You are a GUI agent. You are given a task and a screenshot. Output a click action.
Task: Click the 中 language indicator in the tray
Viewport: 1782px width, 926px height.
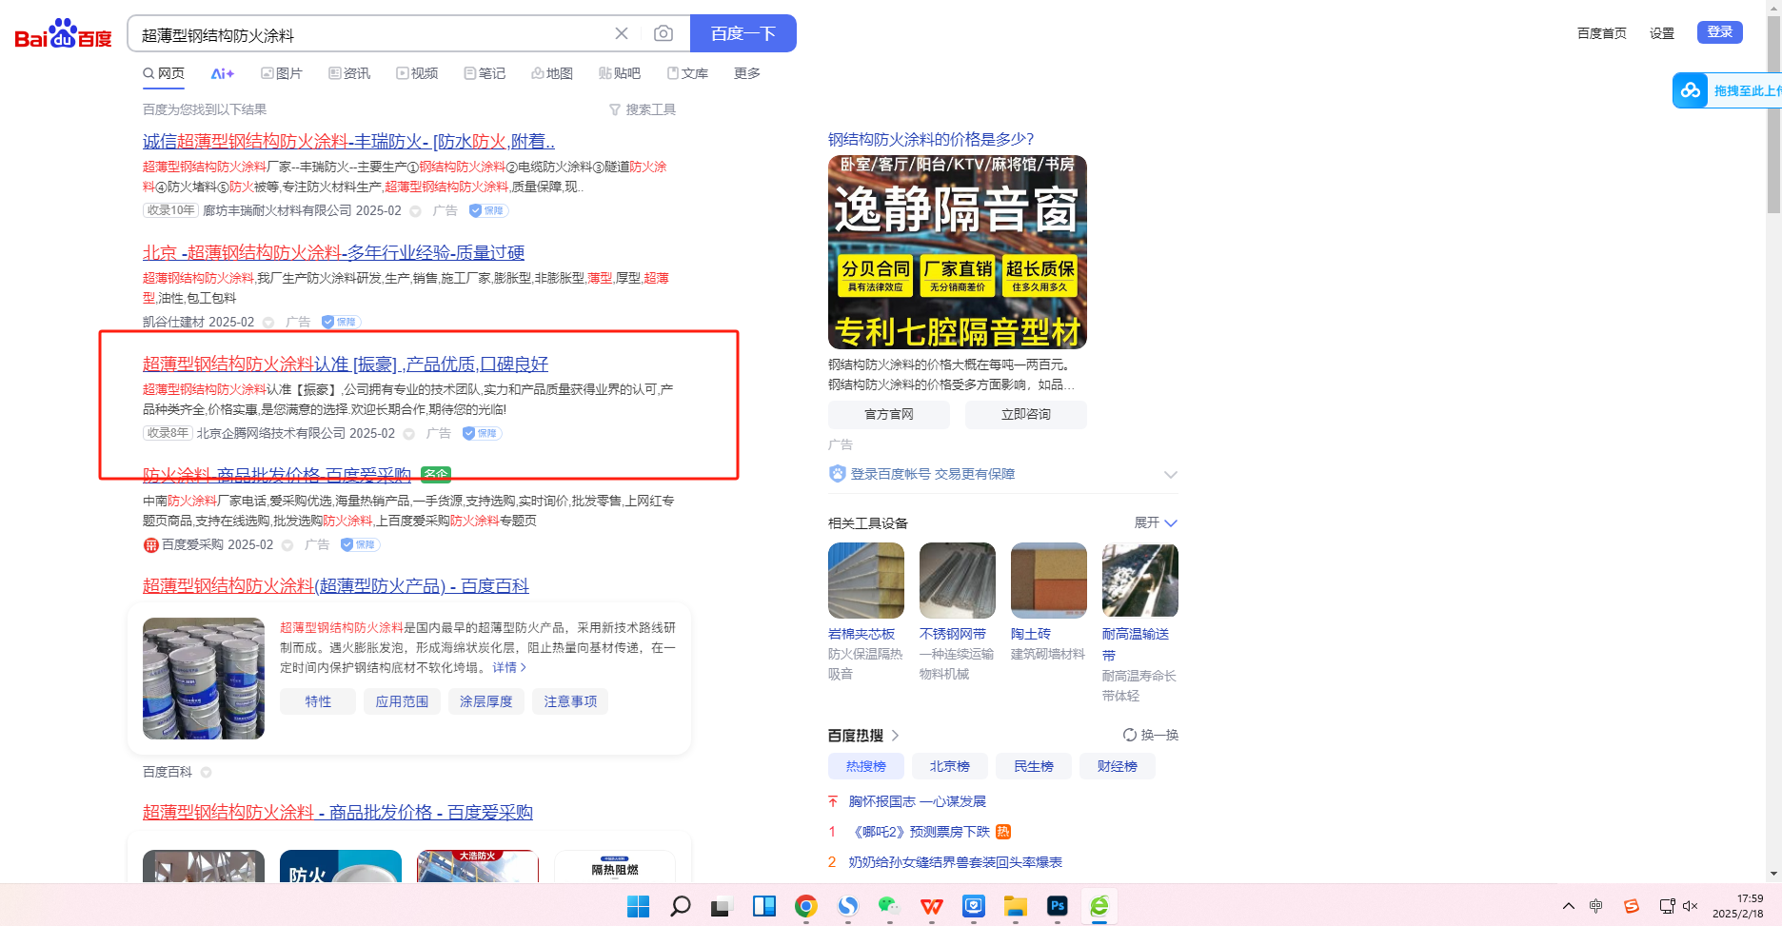point(1596,906)
